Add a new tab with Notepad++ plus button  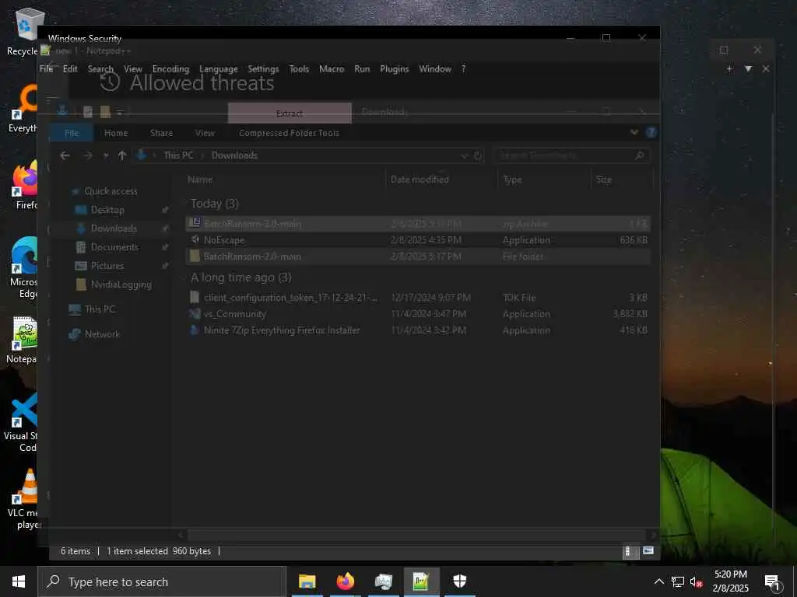point(729,69)
